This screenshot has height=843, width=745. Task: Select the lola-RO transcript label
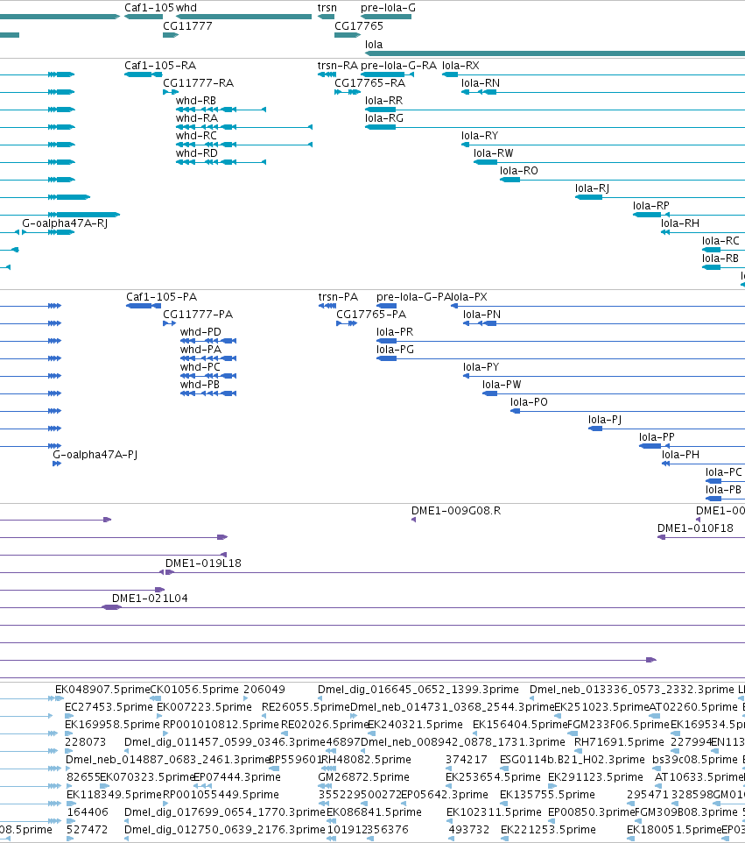point(519,170)
